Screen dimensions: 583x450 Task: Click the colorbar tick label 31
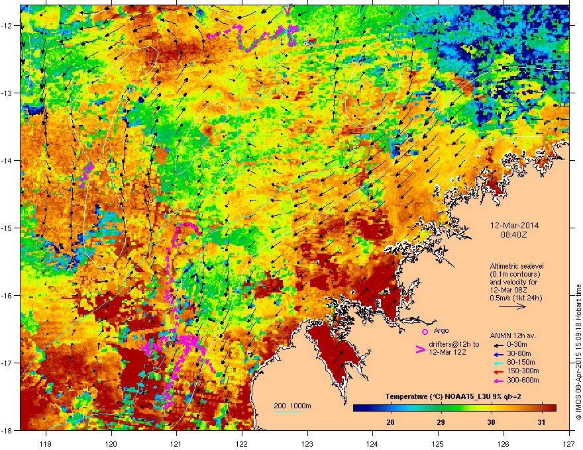pos(542,422)
